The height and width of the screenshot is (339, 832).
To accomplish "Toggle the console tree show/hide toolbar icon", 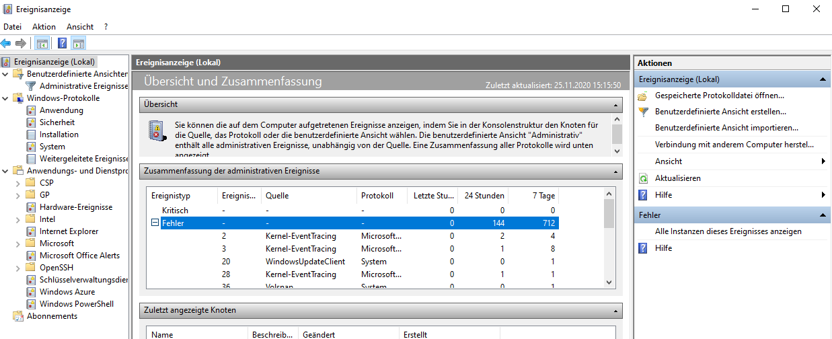I will tap(42, 44).
